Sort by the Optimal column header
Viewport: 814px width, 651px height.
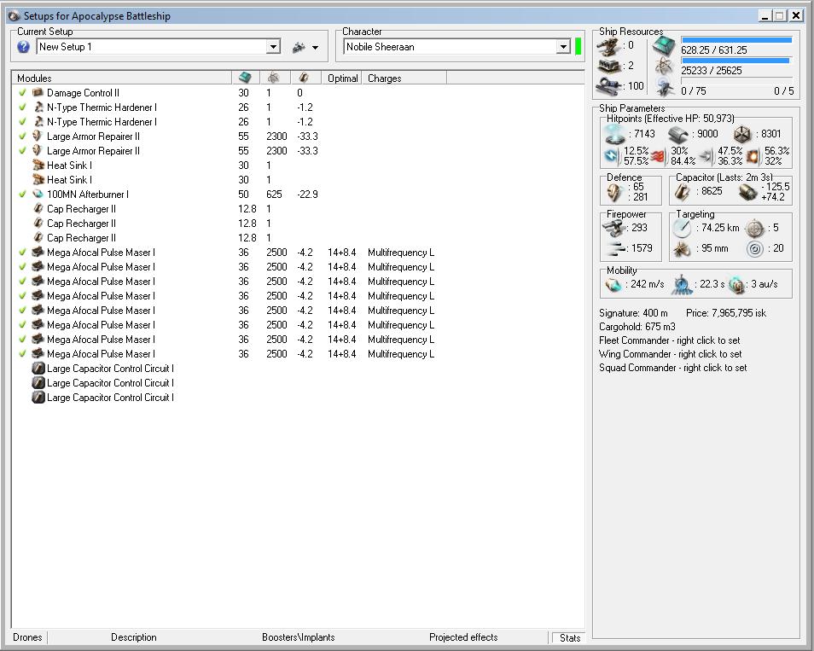(341, 78)
